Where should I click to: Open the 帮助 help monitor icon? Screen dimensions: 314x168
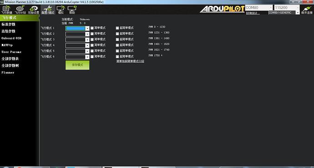[x=72, y=10]
